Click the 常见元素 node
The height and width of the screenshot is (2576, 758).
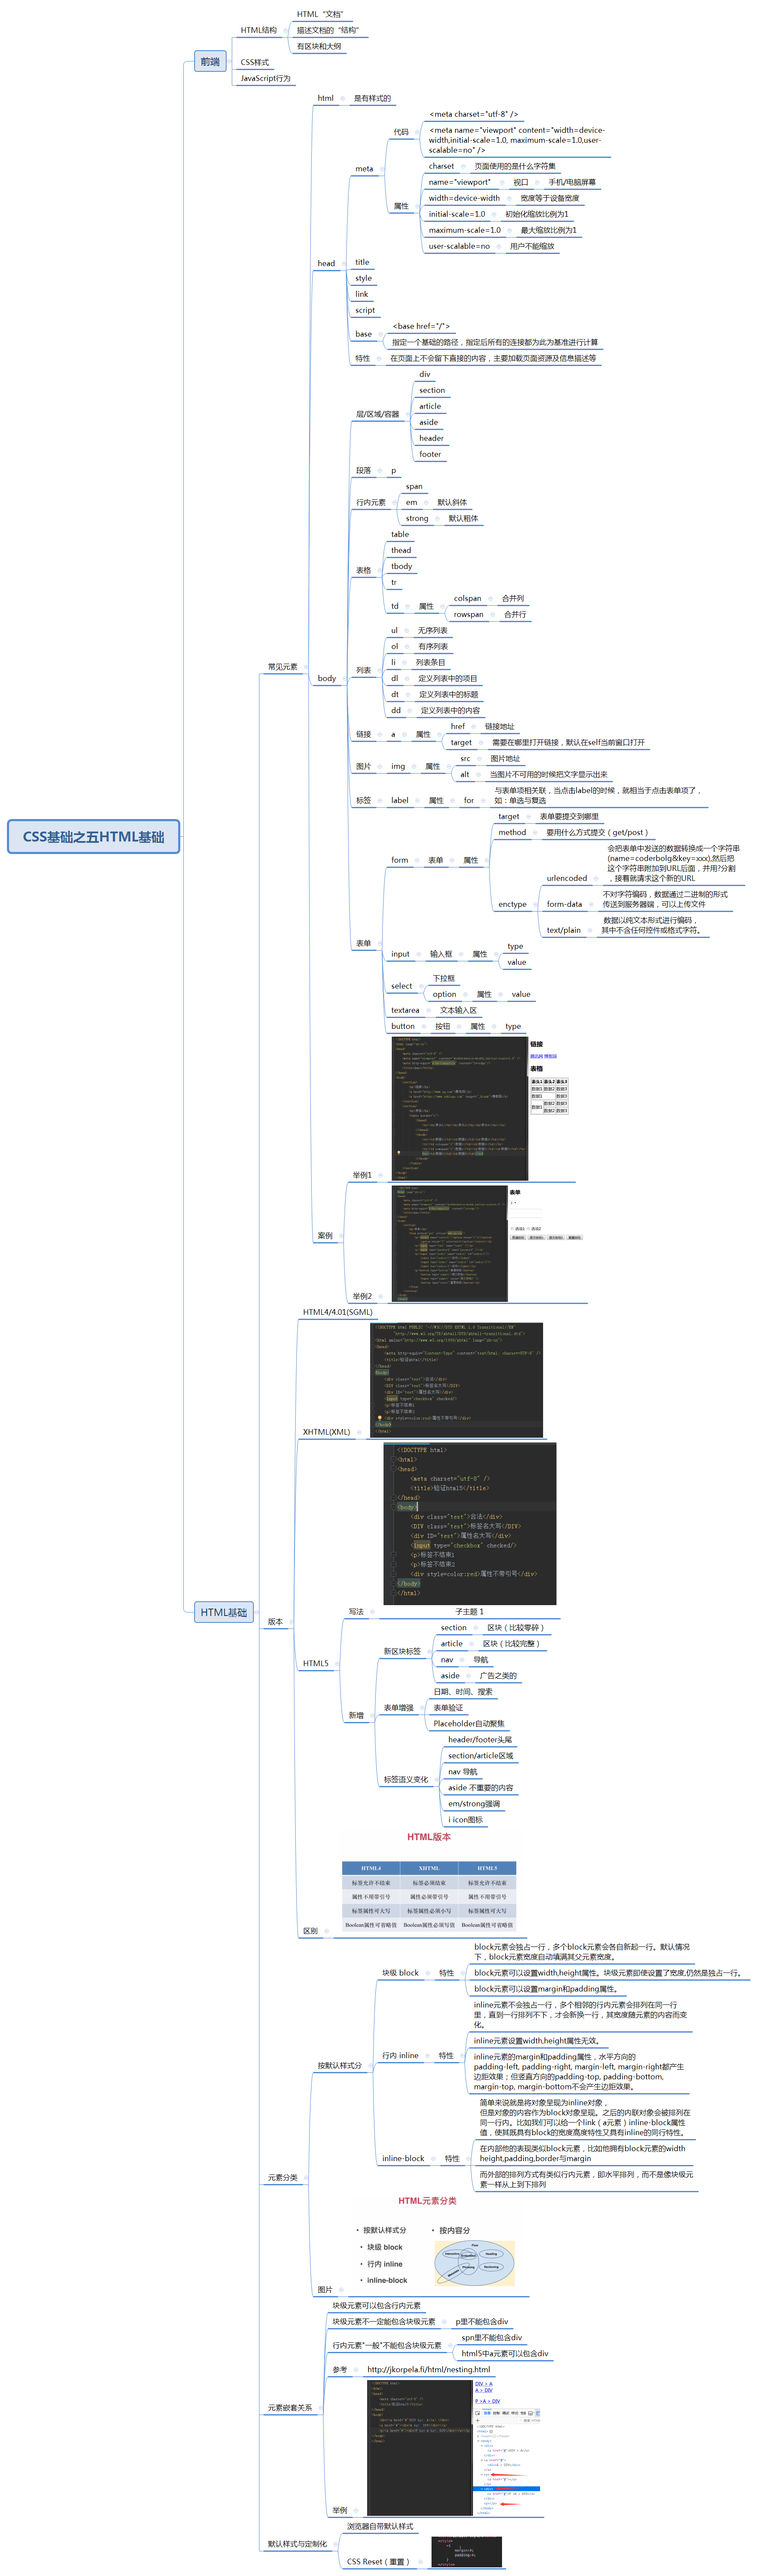282,667
